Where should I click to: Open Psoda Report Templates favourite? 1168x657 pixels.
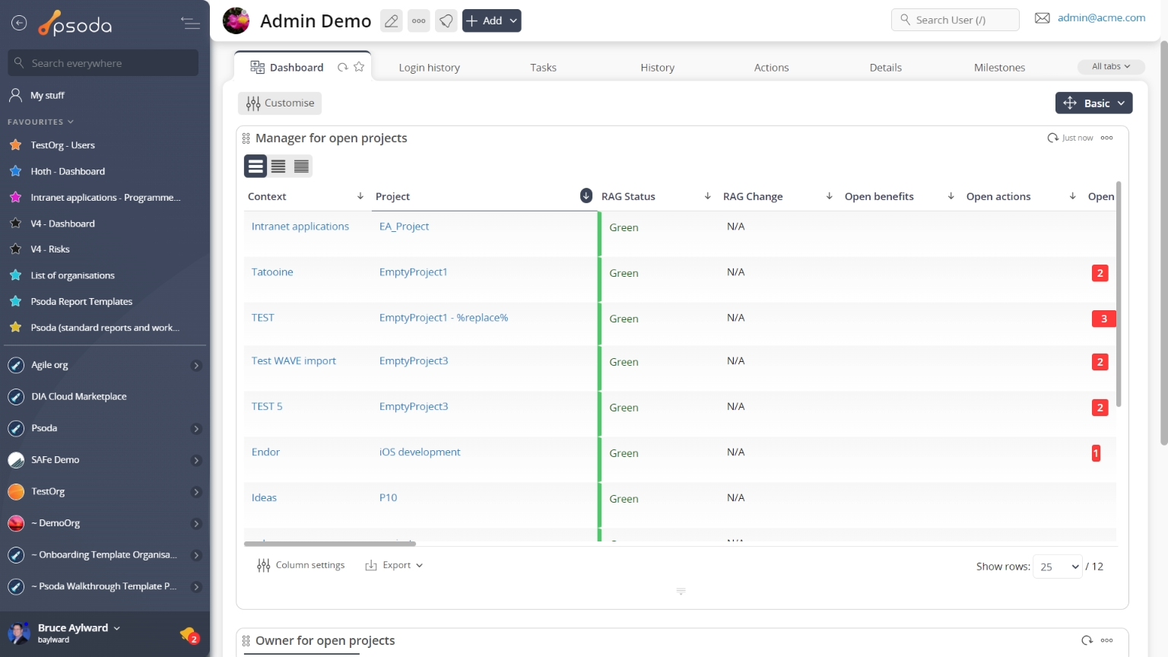click(81, 302)
